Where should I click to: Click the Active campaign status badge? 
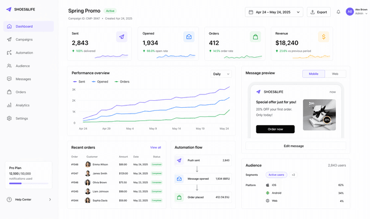tap(110, 11)
